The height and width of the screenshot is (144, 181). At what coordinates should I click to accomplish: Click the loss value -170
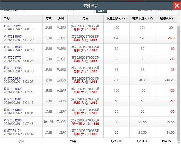pyautogui.click(x=171, y=38)
